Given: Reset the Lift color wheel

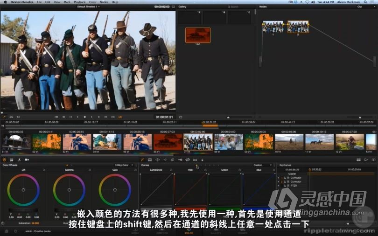Looking at the screenshot, I should pyautogui.click(x=44, y=170).
